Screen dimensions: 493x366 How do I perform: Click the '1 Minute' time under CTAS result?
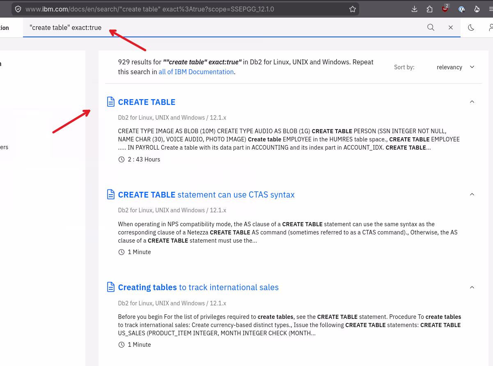click(140, 252)
